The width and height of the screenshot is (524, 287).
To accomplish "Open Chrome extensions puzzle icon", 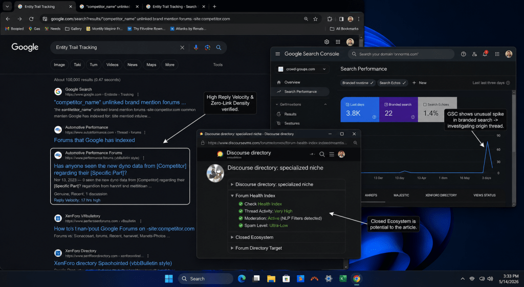I will 330,19.
